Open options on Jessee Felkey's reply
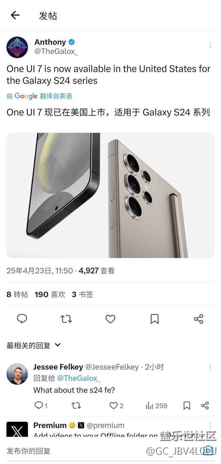 [x=210, y=367]
